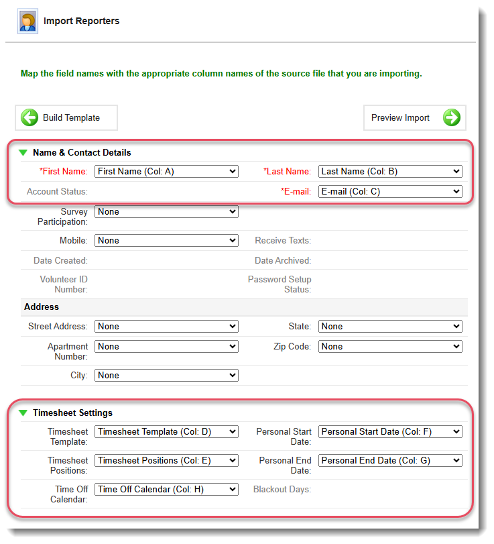This screenshot has width=494, height=544.
Task: Click the Volunteer ID Number label
Action: 64,284
